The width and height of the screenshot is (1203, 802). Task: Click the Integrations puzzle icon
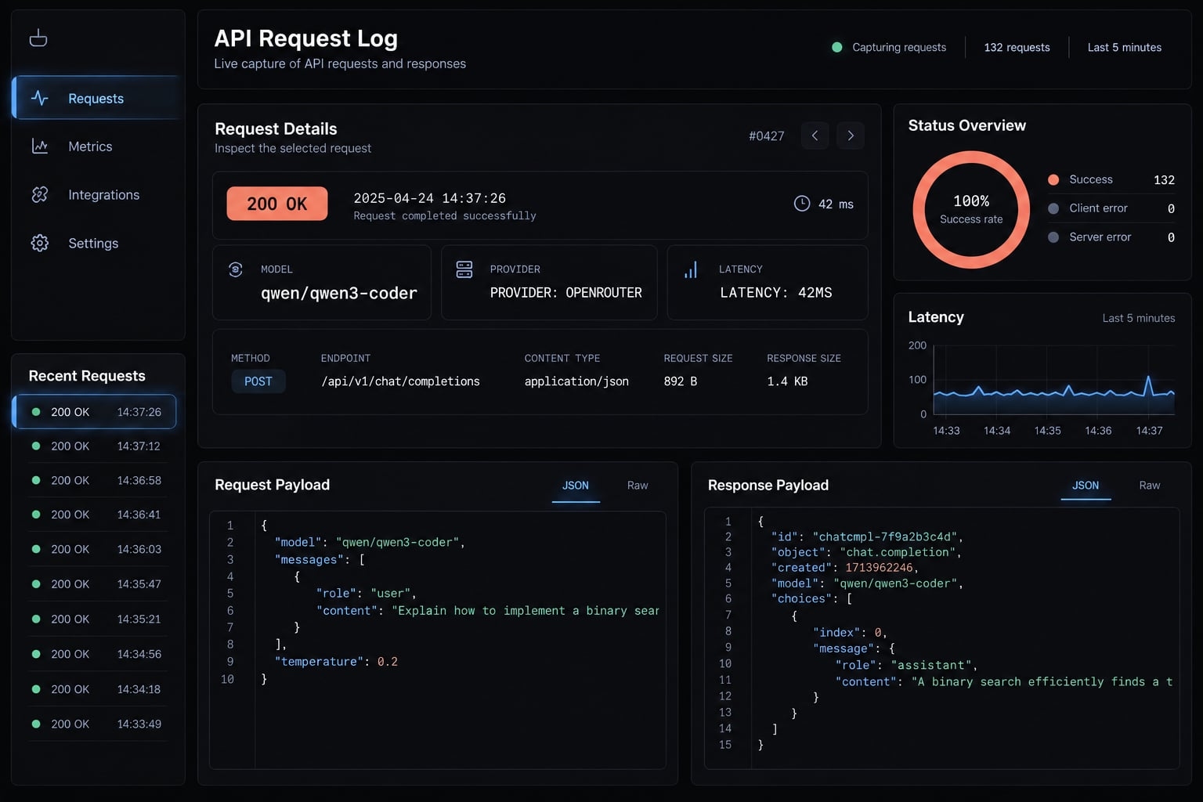point(40,195)
